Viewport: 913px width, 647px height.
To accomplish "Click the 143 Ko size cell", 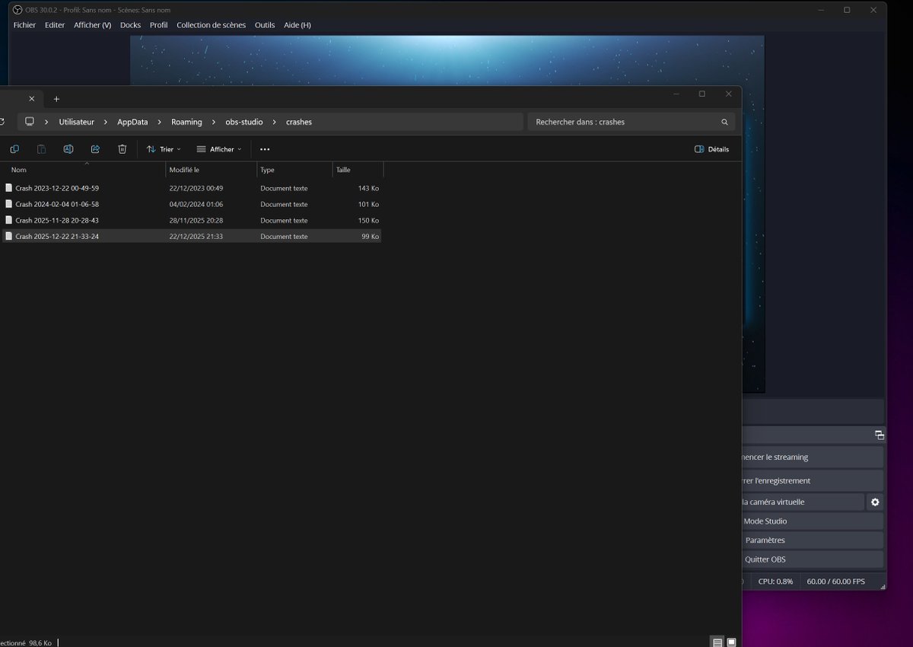I will click(368, 188).
